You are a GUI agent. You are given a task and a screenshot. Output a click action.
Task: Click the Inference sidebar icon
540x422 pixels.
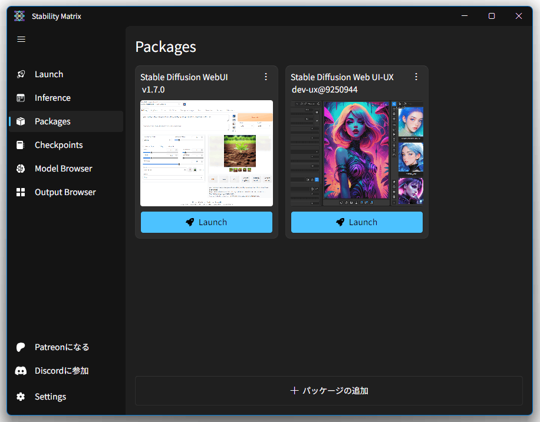(21, 98)
